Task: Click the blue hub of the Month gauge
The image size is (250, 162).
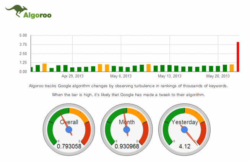Action: pos(127,129)
